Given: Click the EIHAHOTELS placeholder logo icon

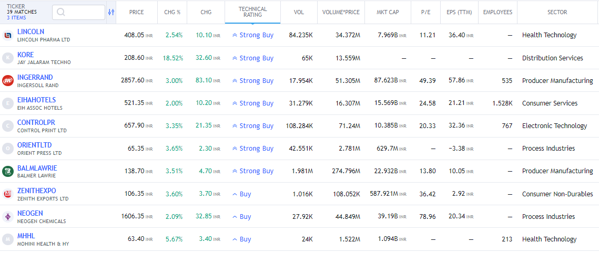Looking at the screenshot, I should (7, 103).
